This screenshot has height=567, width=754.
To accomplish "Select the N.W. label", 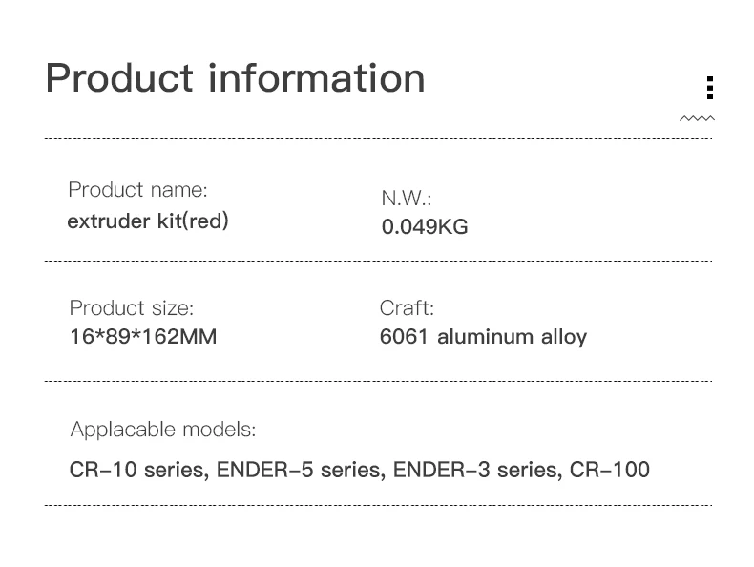I will click(407, 198).
